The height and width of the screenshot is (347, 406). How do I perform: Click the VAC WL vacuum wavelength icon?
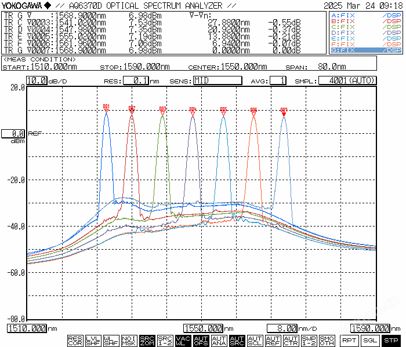point(183,341)
